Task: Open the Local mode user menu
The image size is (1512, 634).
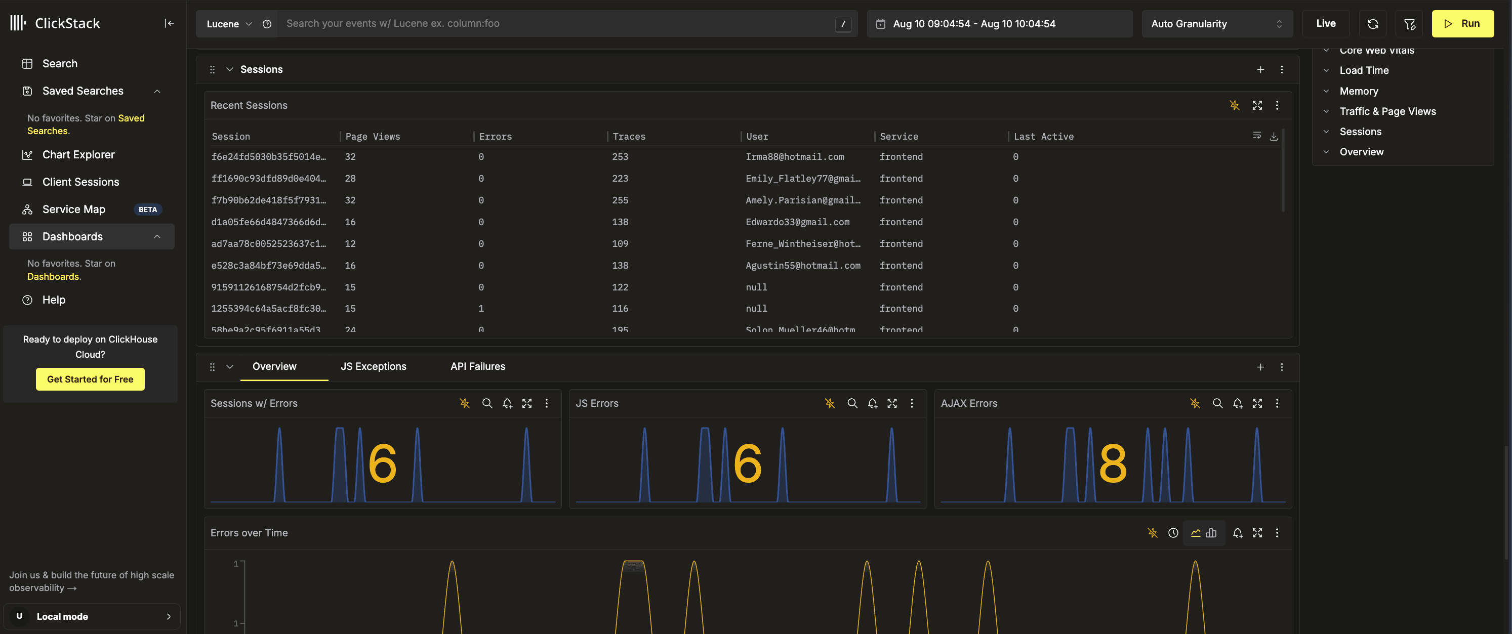Action: pos(92,616)
